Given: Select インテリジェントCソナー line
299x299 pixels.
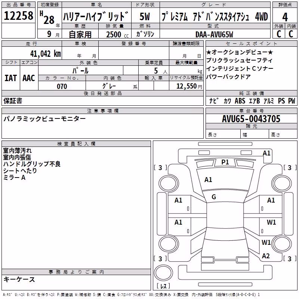Looking at the screenshot, I should 240,68.
